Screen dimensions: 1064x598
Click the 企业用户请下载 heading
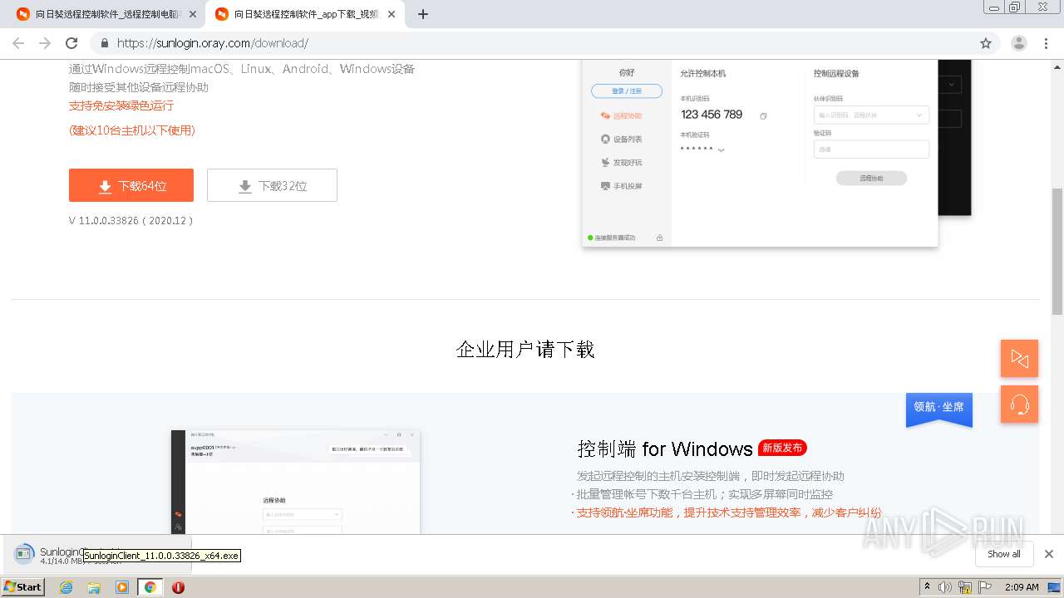pyautogui.click(x=525, y=350)
